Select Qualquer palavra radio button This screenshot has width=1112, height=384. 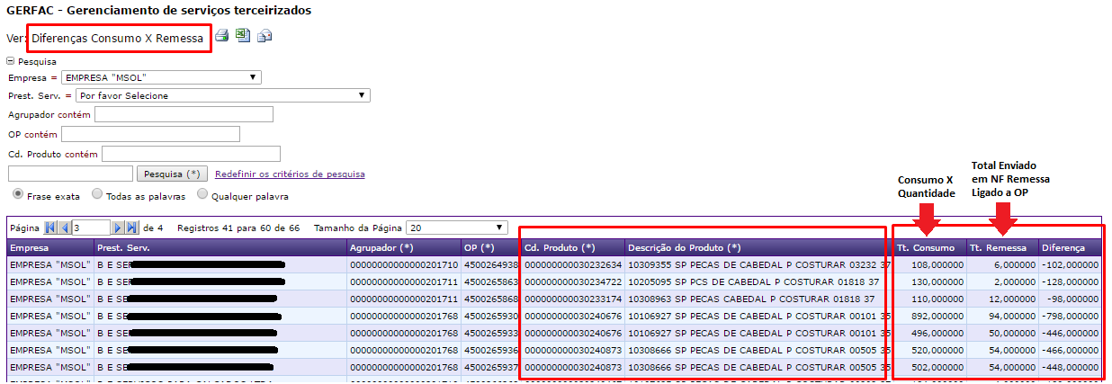(x=202, y=194)
